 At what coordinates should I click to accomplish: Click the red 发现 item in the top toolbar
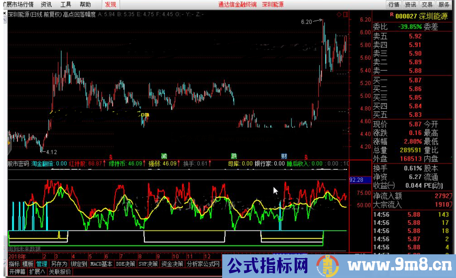point(110,4)
